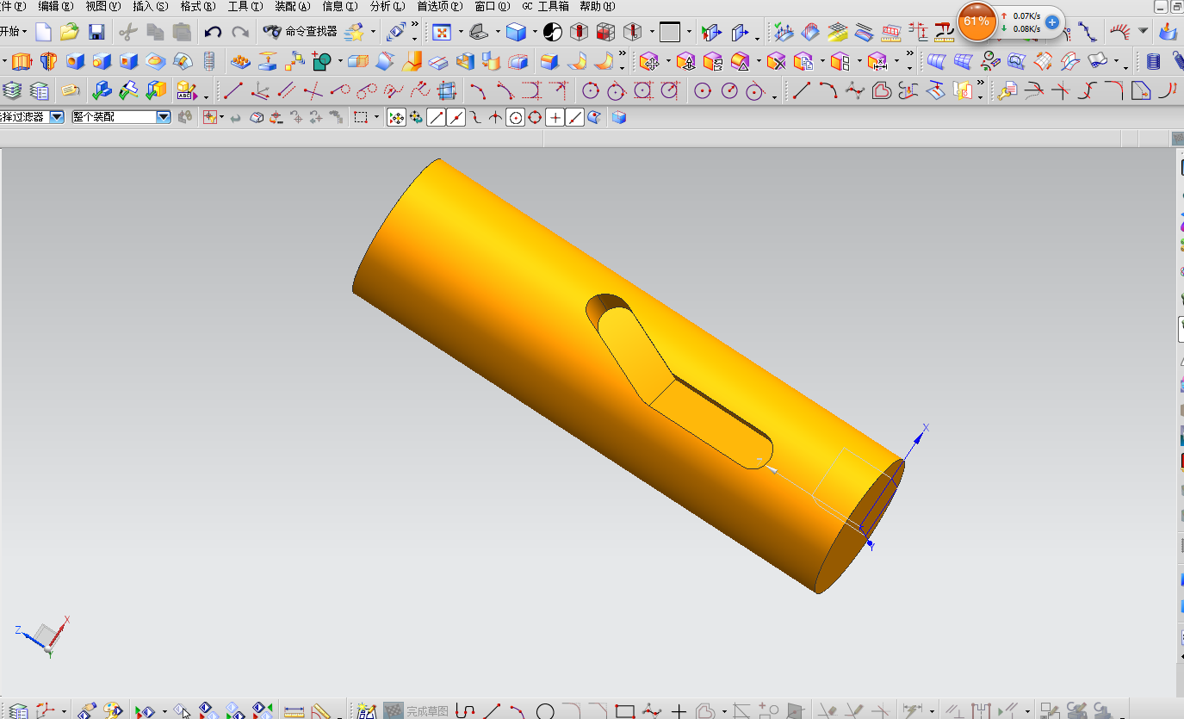Undo the last operation

pos(213,32)
